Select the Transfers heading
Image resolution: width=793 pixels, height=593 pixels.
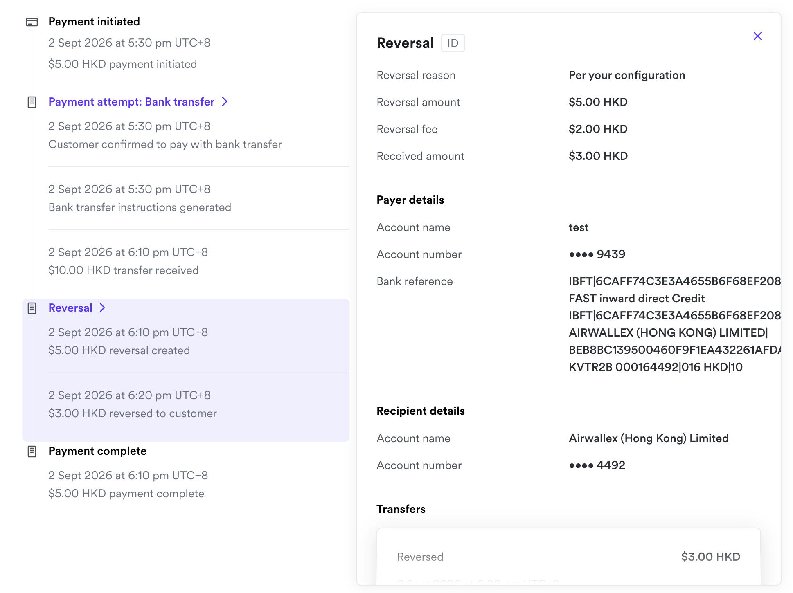click(401, 509)
